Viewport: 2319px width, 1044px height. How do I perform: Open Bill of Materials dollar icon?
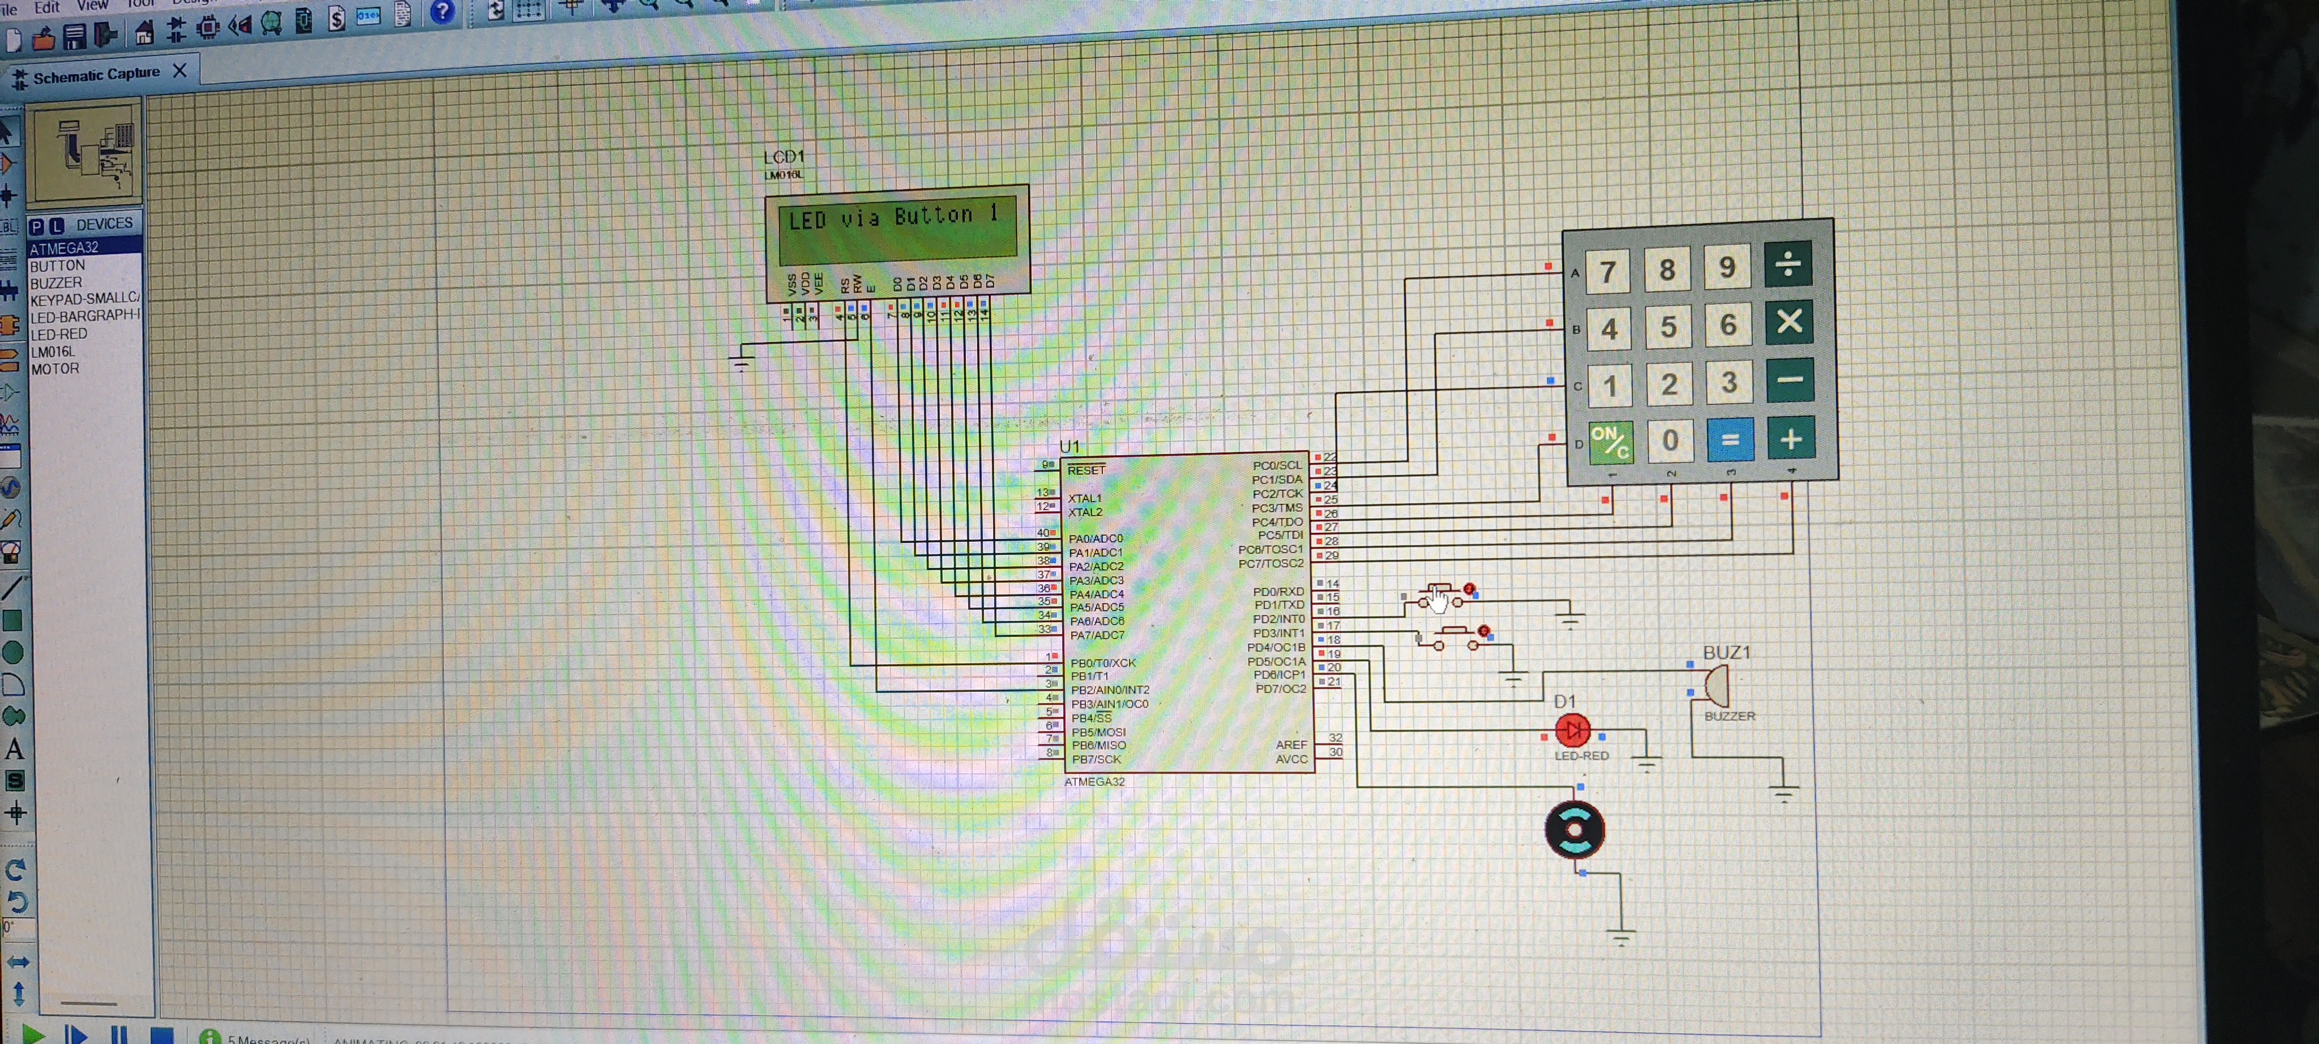tap(336, 19)
